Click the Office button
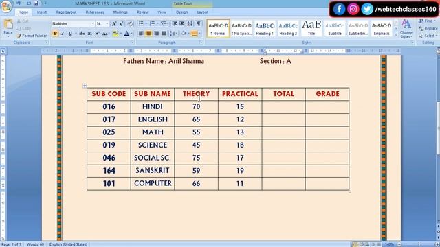Image resolution: width=440 pixels, height=247 pixels. coord(6,6)
